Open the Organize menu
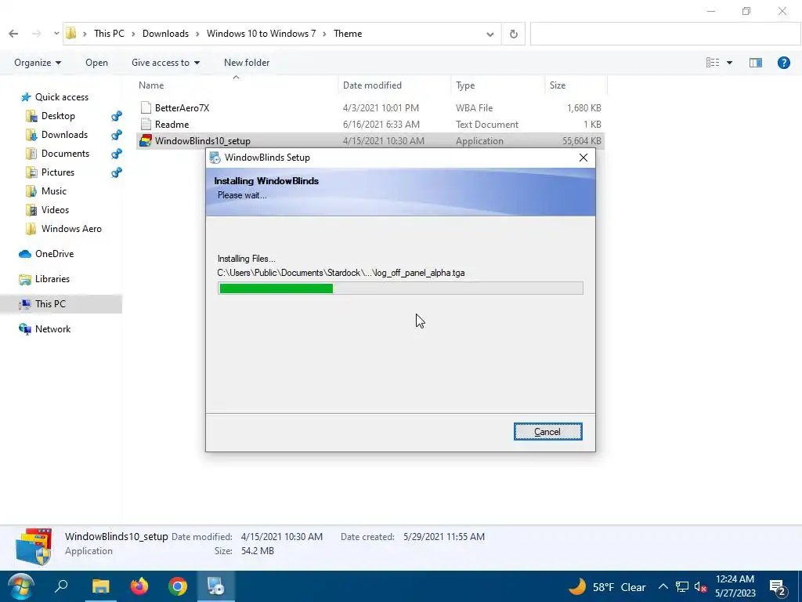 click(x=38, y=63)
